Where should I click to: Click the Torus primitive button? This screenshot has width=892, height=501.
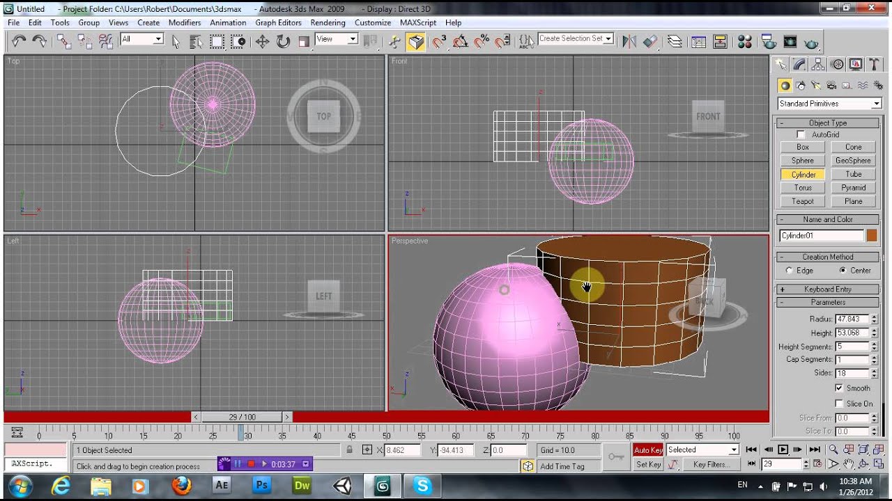point(803,188)
